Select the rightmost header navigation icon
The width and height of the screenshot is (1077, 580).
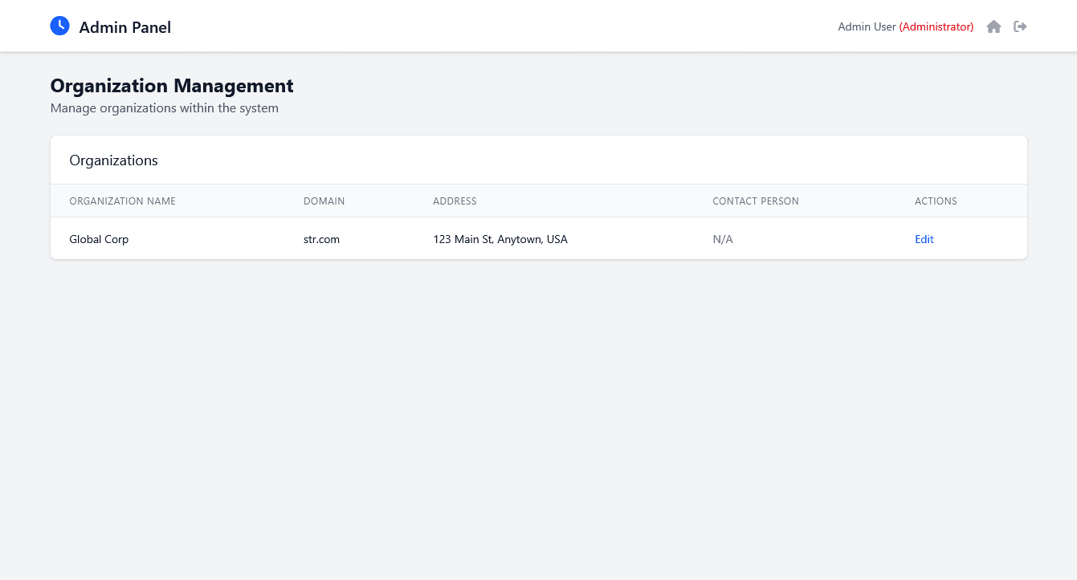click(x=1020, y=26)
